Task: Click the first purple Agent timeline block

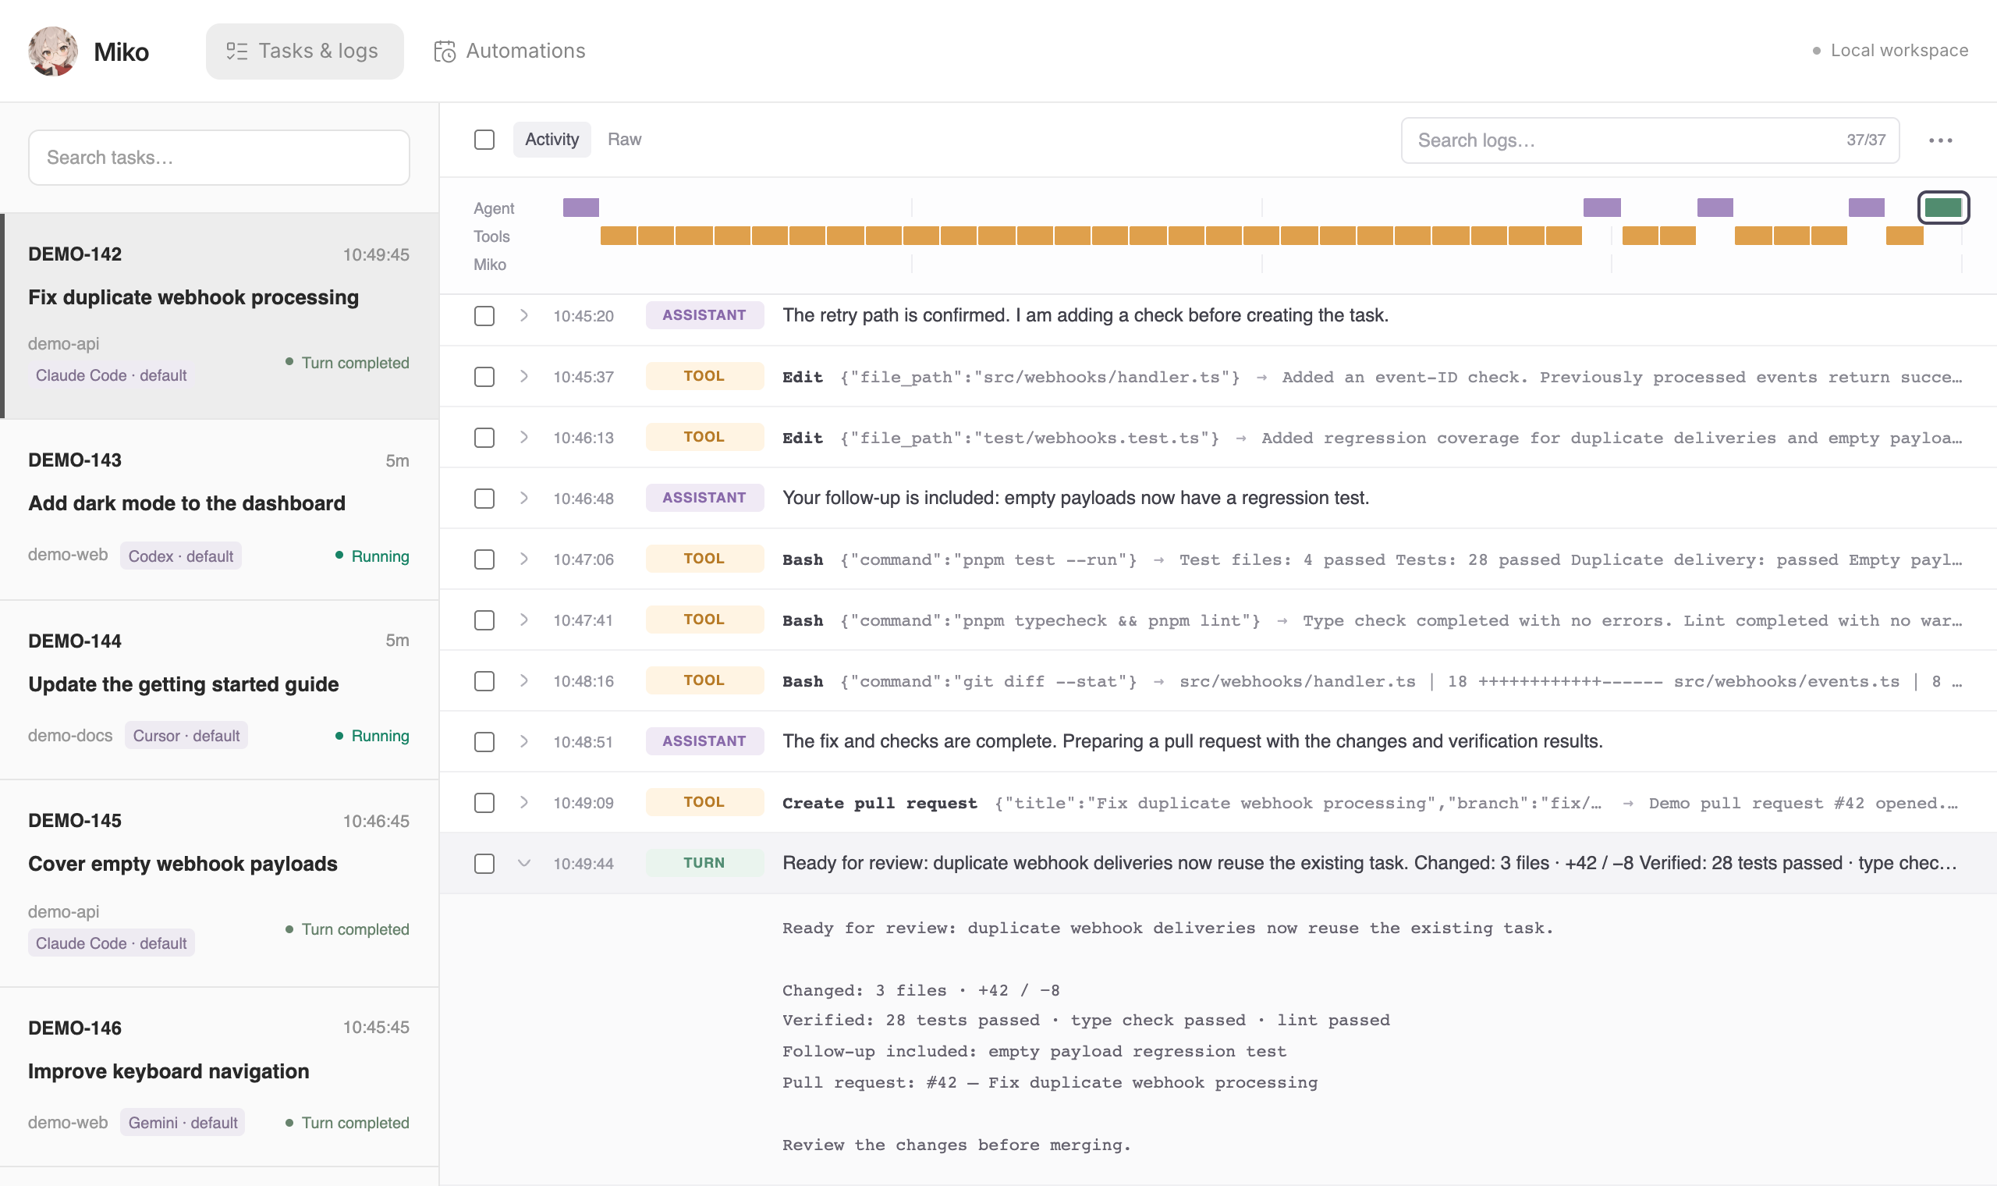Action: point(580,208)
